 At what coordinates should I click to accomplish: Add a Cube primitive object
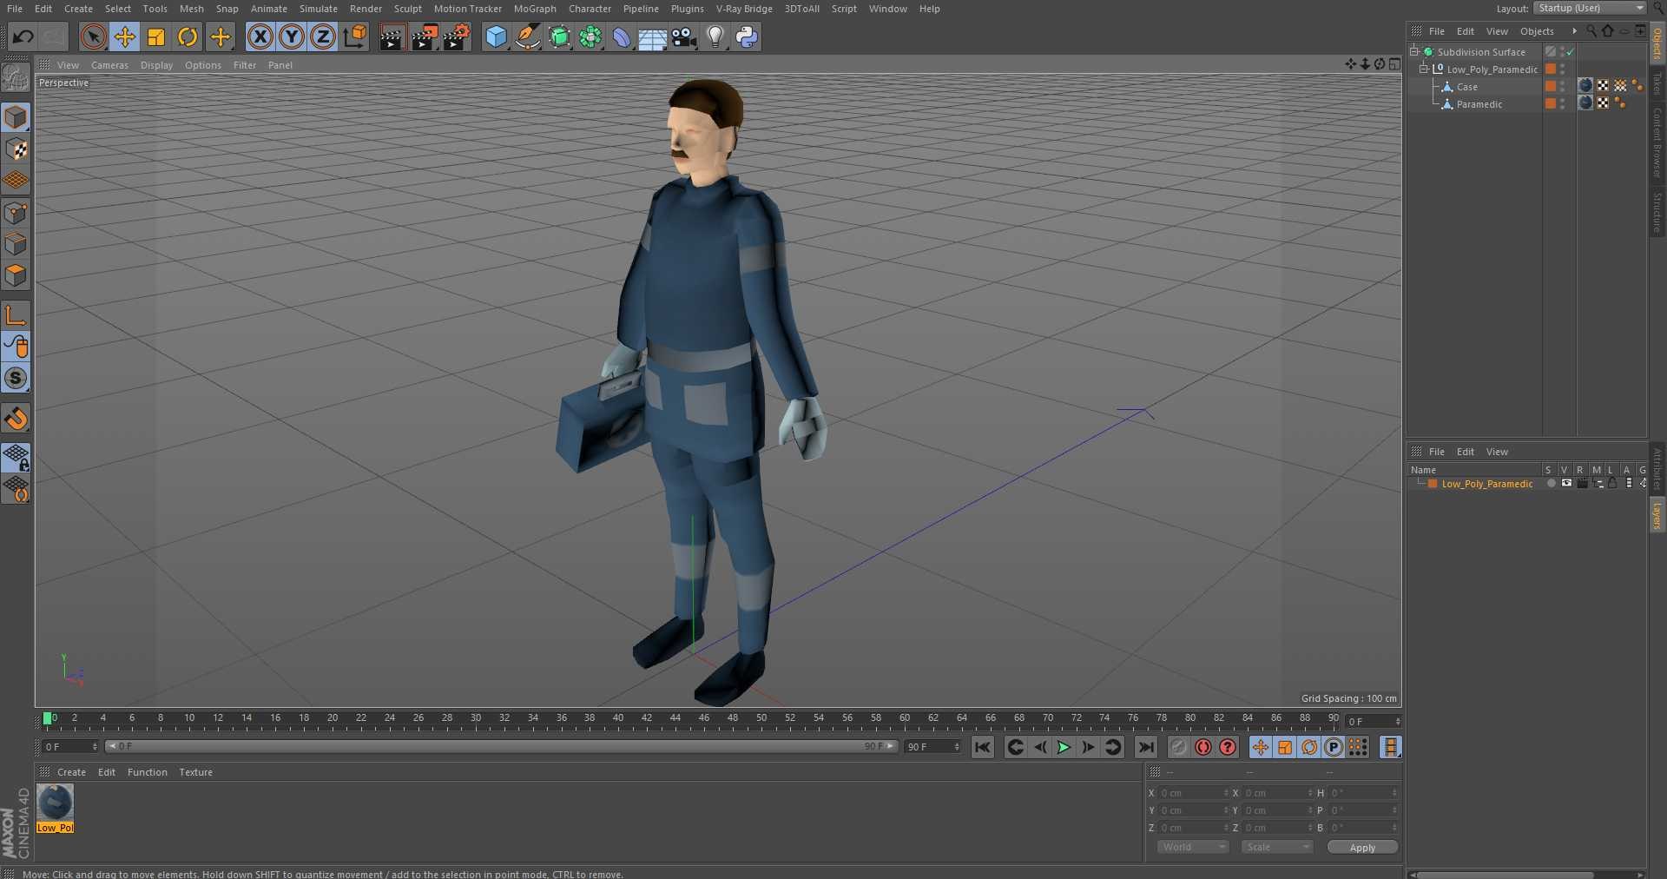496,36
